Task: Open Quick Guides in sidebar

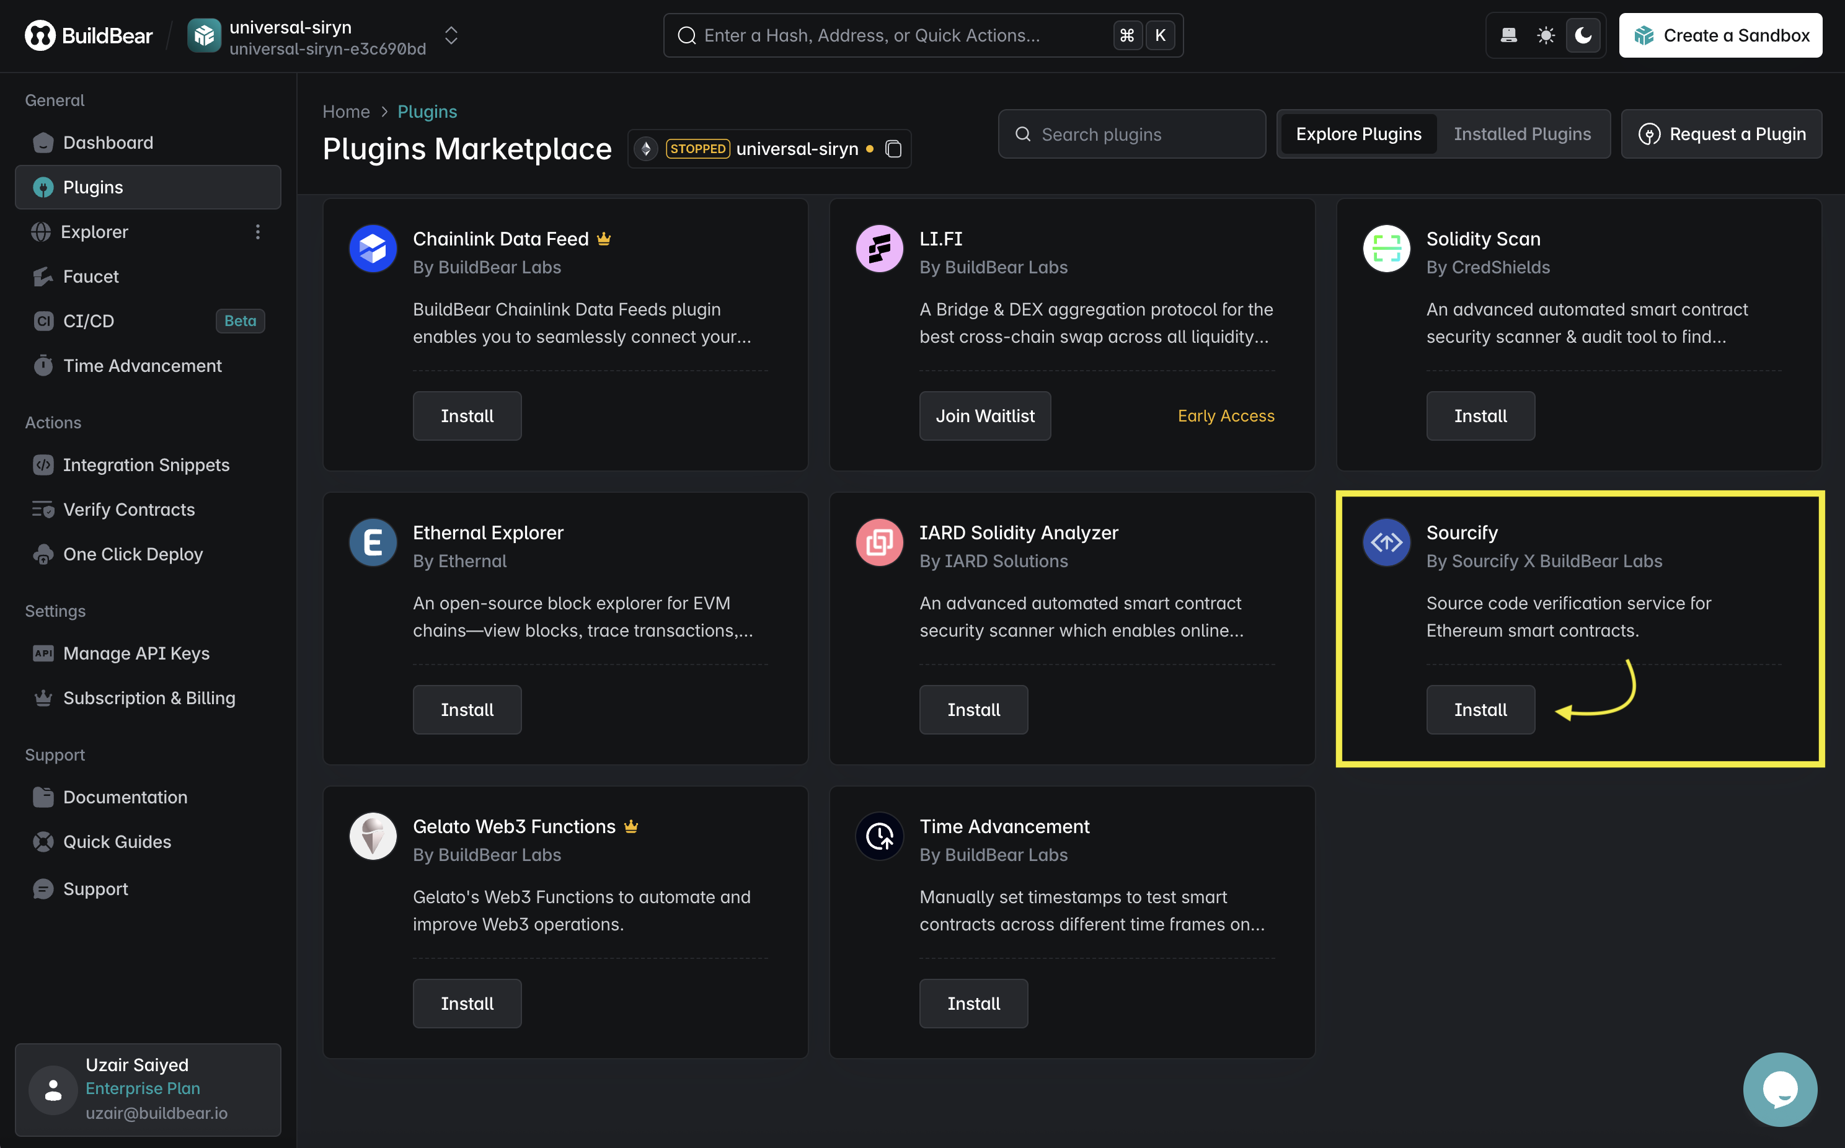Action: [x=148, y=842]
